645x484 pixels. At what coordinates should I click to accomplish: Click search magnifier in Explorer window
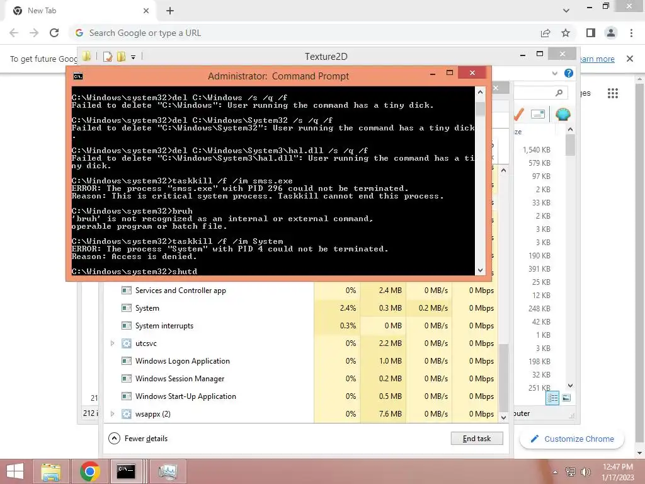point(559,93)
